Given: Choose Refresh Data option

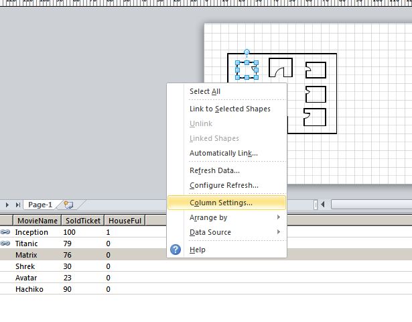Looking at the screenshot, I should (x=226, y=170).
